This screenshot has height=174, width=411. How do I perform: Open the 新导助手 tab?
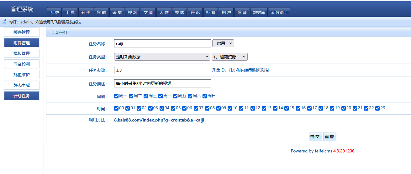coord(279,12)
